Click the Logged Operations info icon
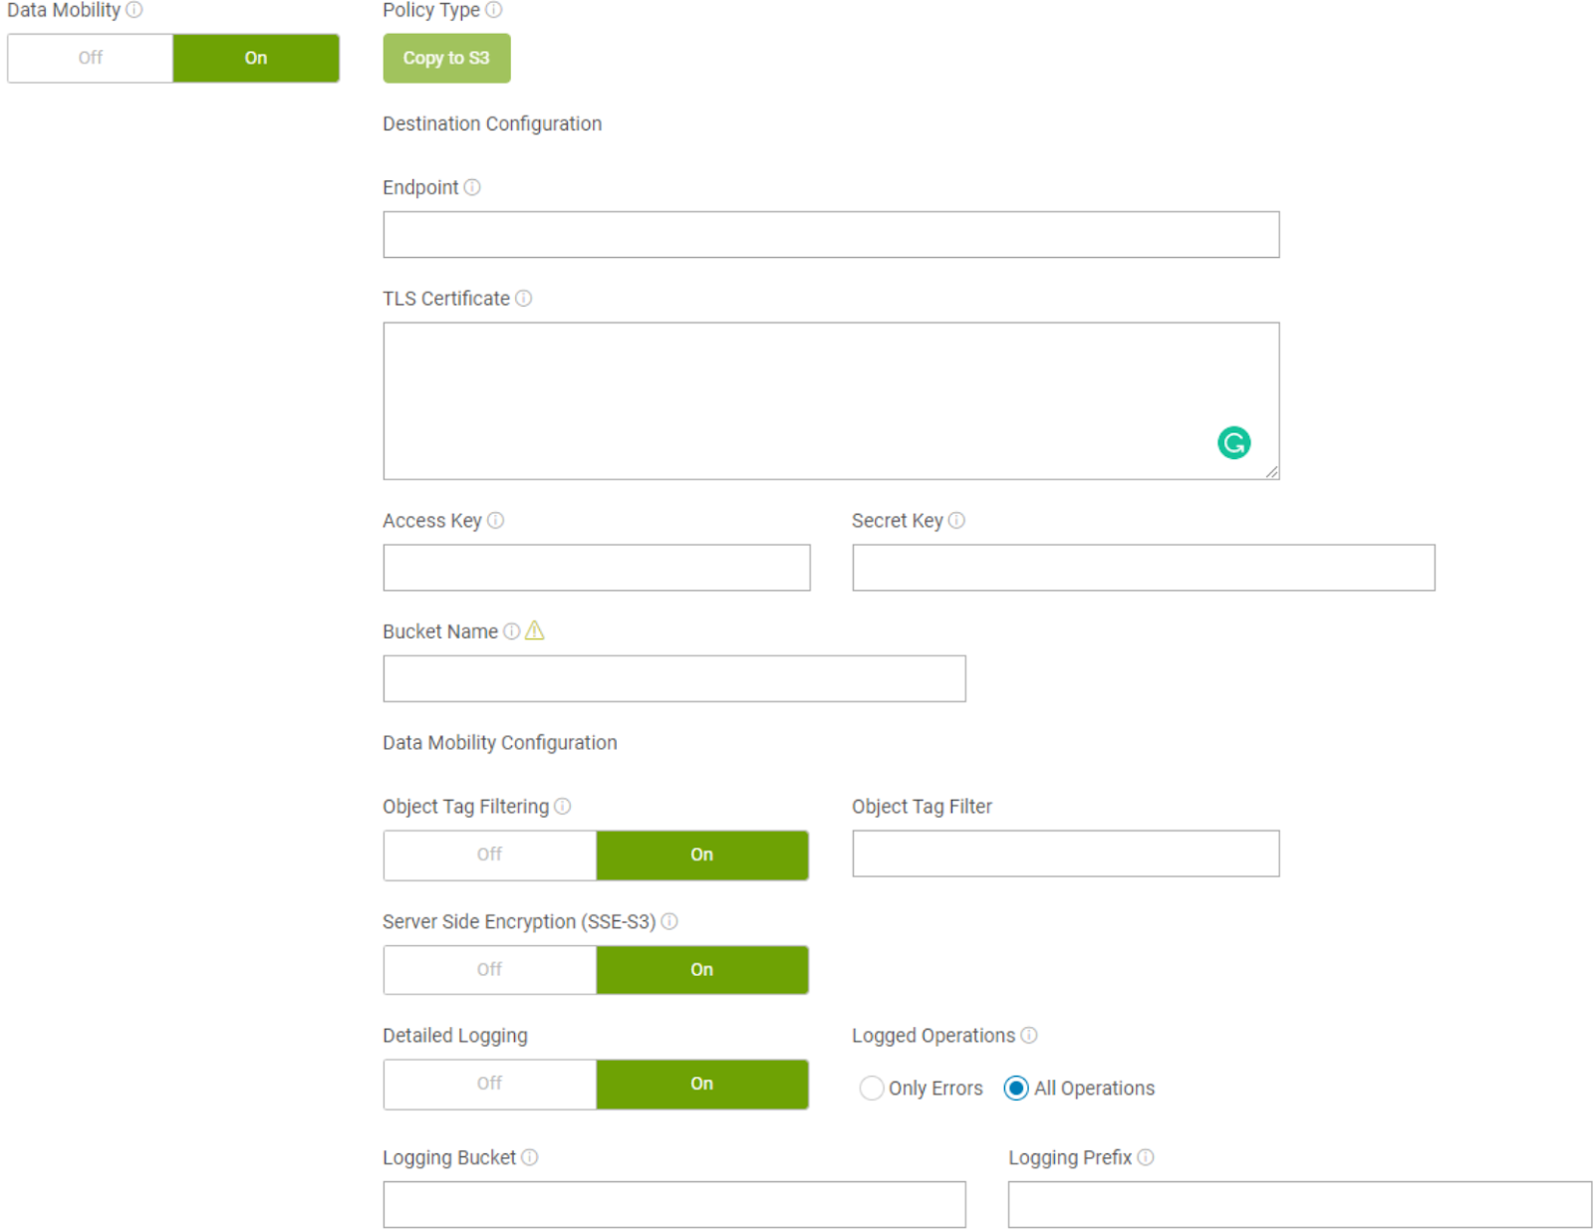 [x=1029, y=1035]
